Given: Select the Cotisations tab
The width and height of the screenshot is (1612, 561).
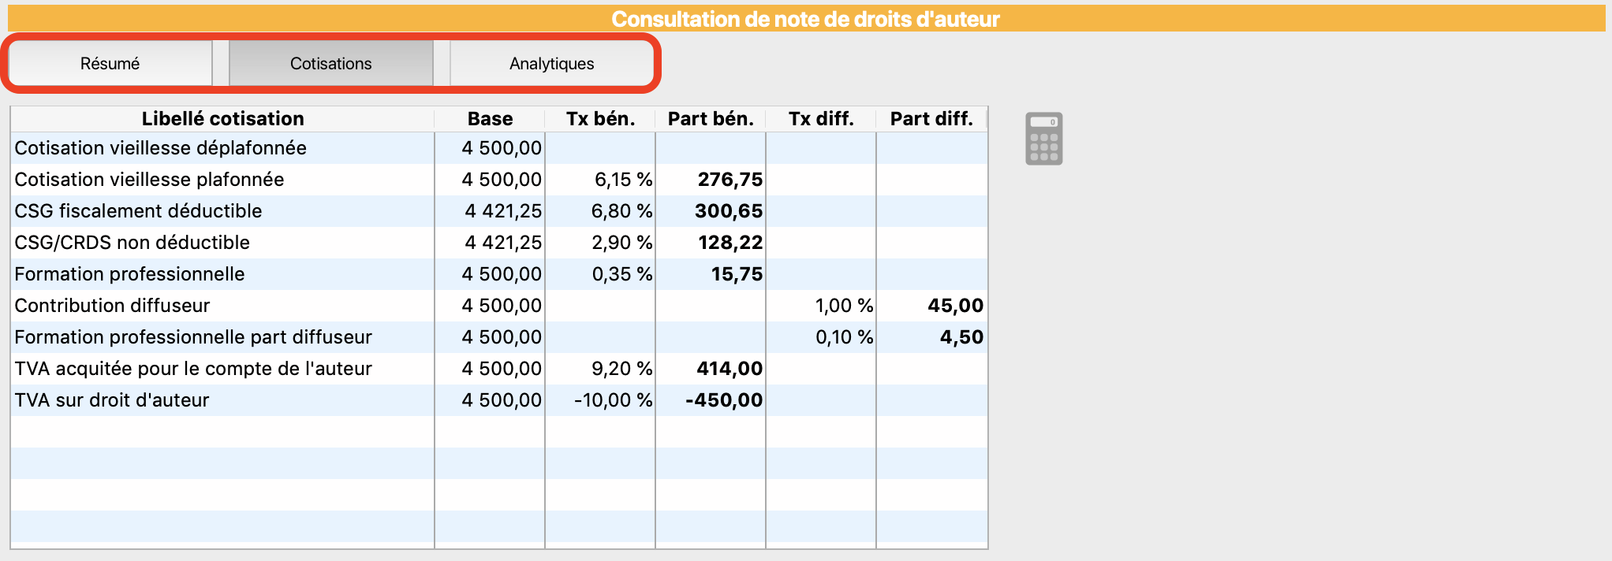Looking at the screenshot, I should (330, 64).
